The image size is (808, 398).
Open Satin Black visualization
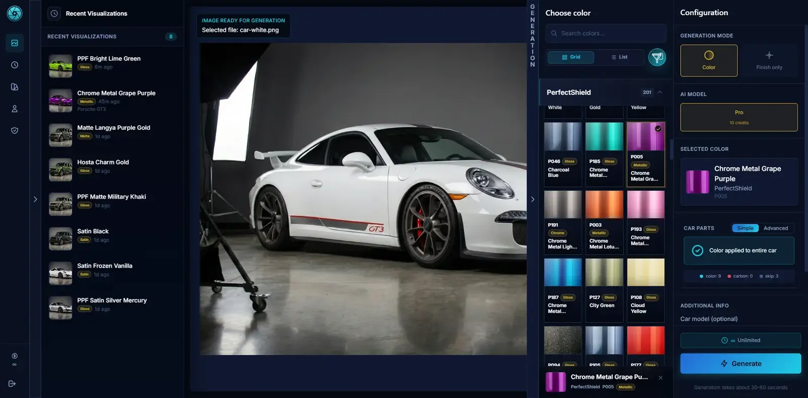point(112,239)
